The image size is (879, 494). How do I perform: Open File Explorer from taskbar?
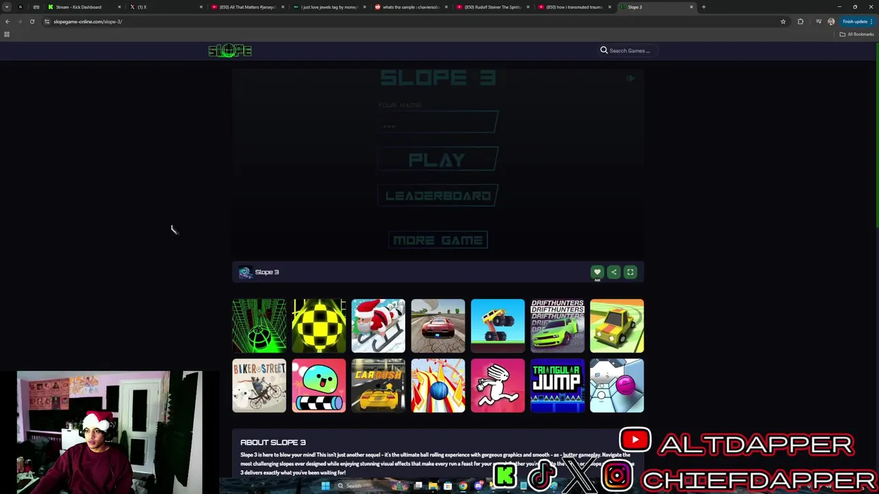click(433, 486)
